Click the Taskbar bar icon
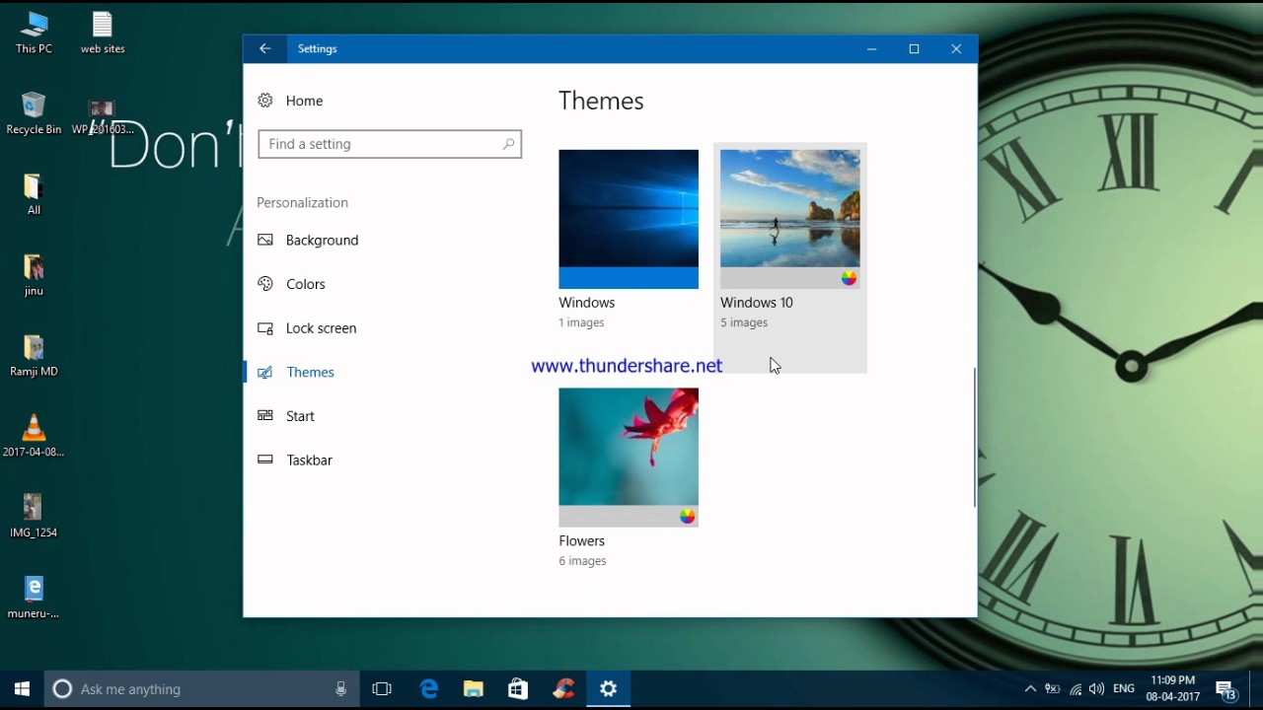The image size is (1263, 710). [265, 460]
